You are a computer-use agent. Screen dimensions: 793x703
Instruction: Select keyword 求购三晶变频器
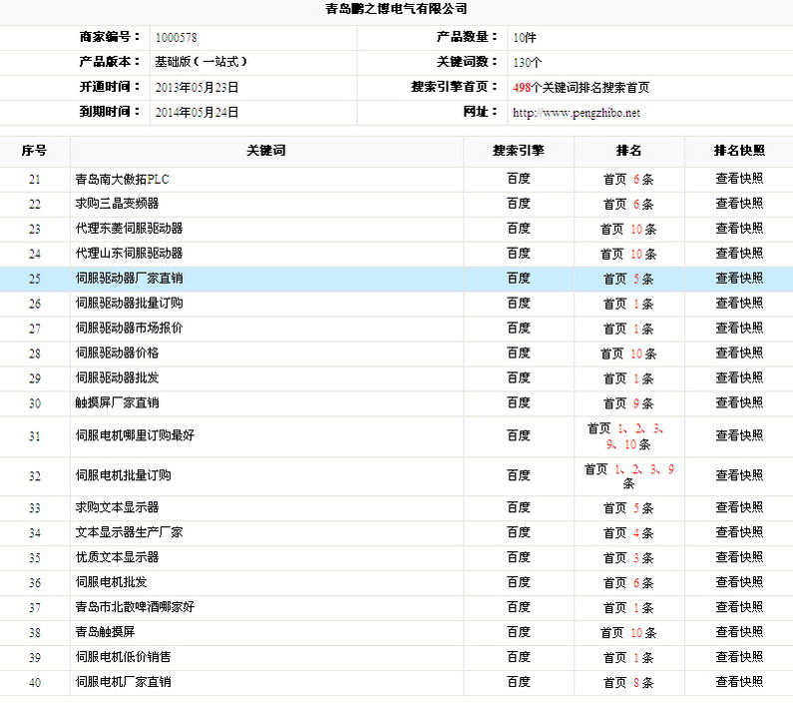pos(117,204)
